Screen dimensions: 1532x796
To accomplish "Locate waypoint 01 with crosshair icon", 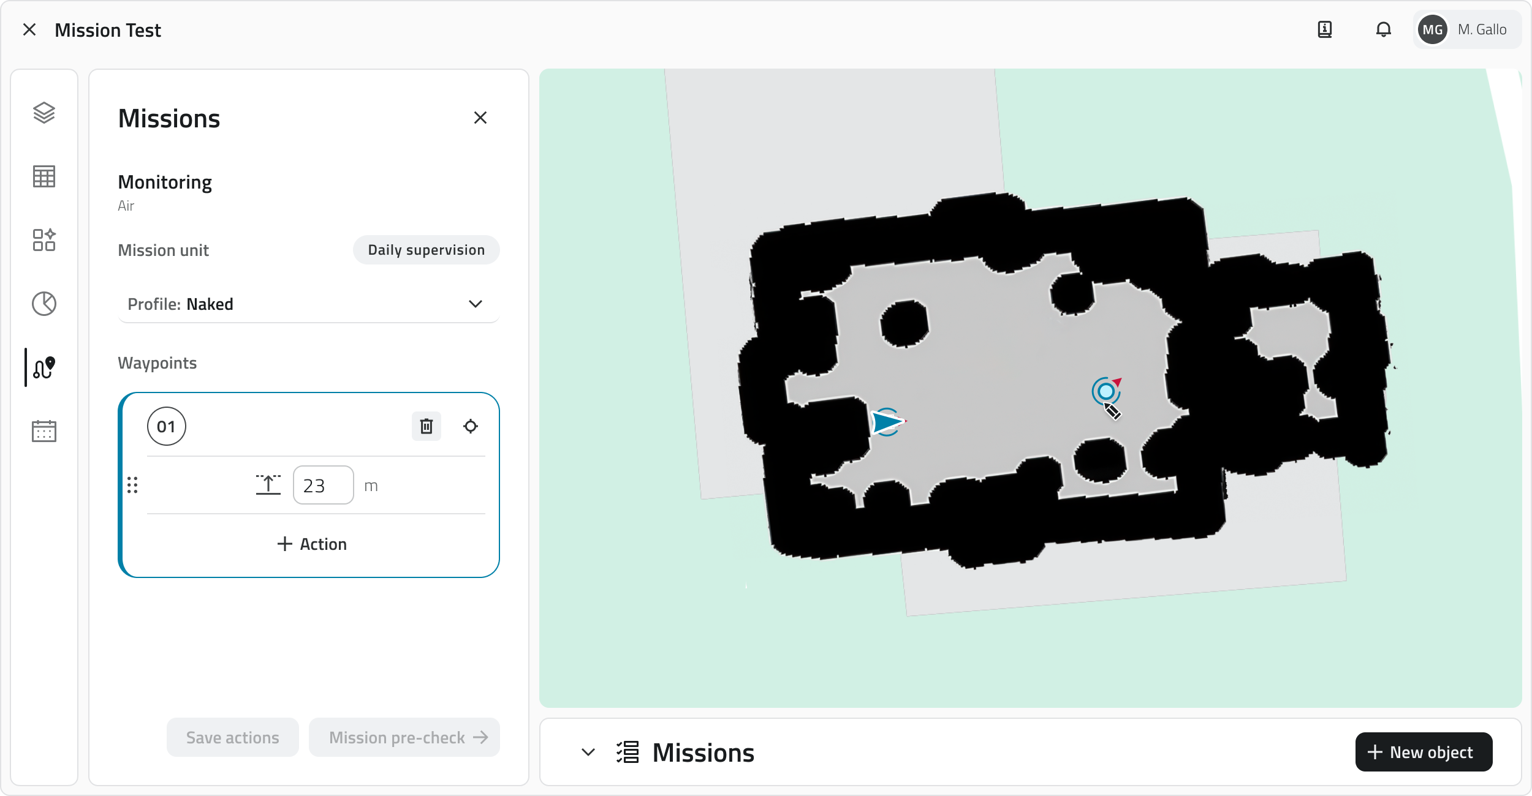I will (471, 426).
